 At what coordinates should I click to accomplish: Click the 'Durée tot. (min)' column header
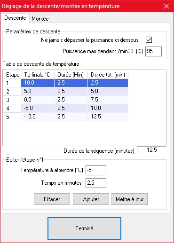coord(108,75)
